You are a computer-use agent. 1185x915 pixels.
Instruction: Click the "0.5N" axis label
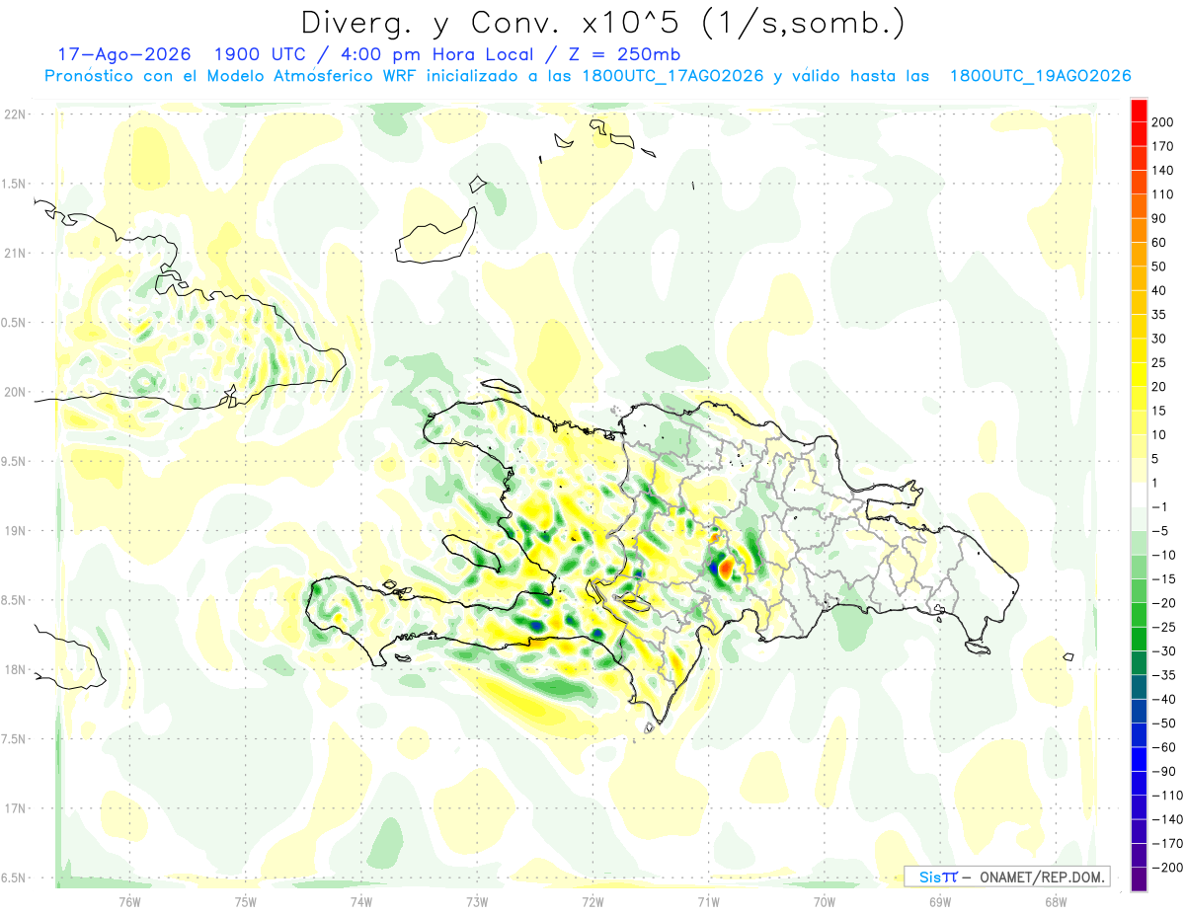[x=15, y=323]
